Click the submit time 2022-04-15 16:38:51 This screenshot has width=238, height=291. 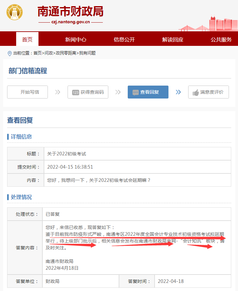pos(70,167)
